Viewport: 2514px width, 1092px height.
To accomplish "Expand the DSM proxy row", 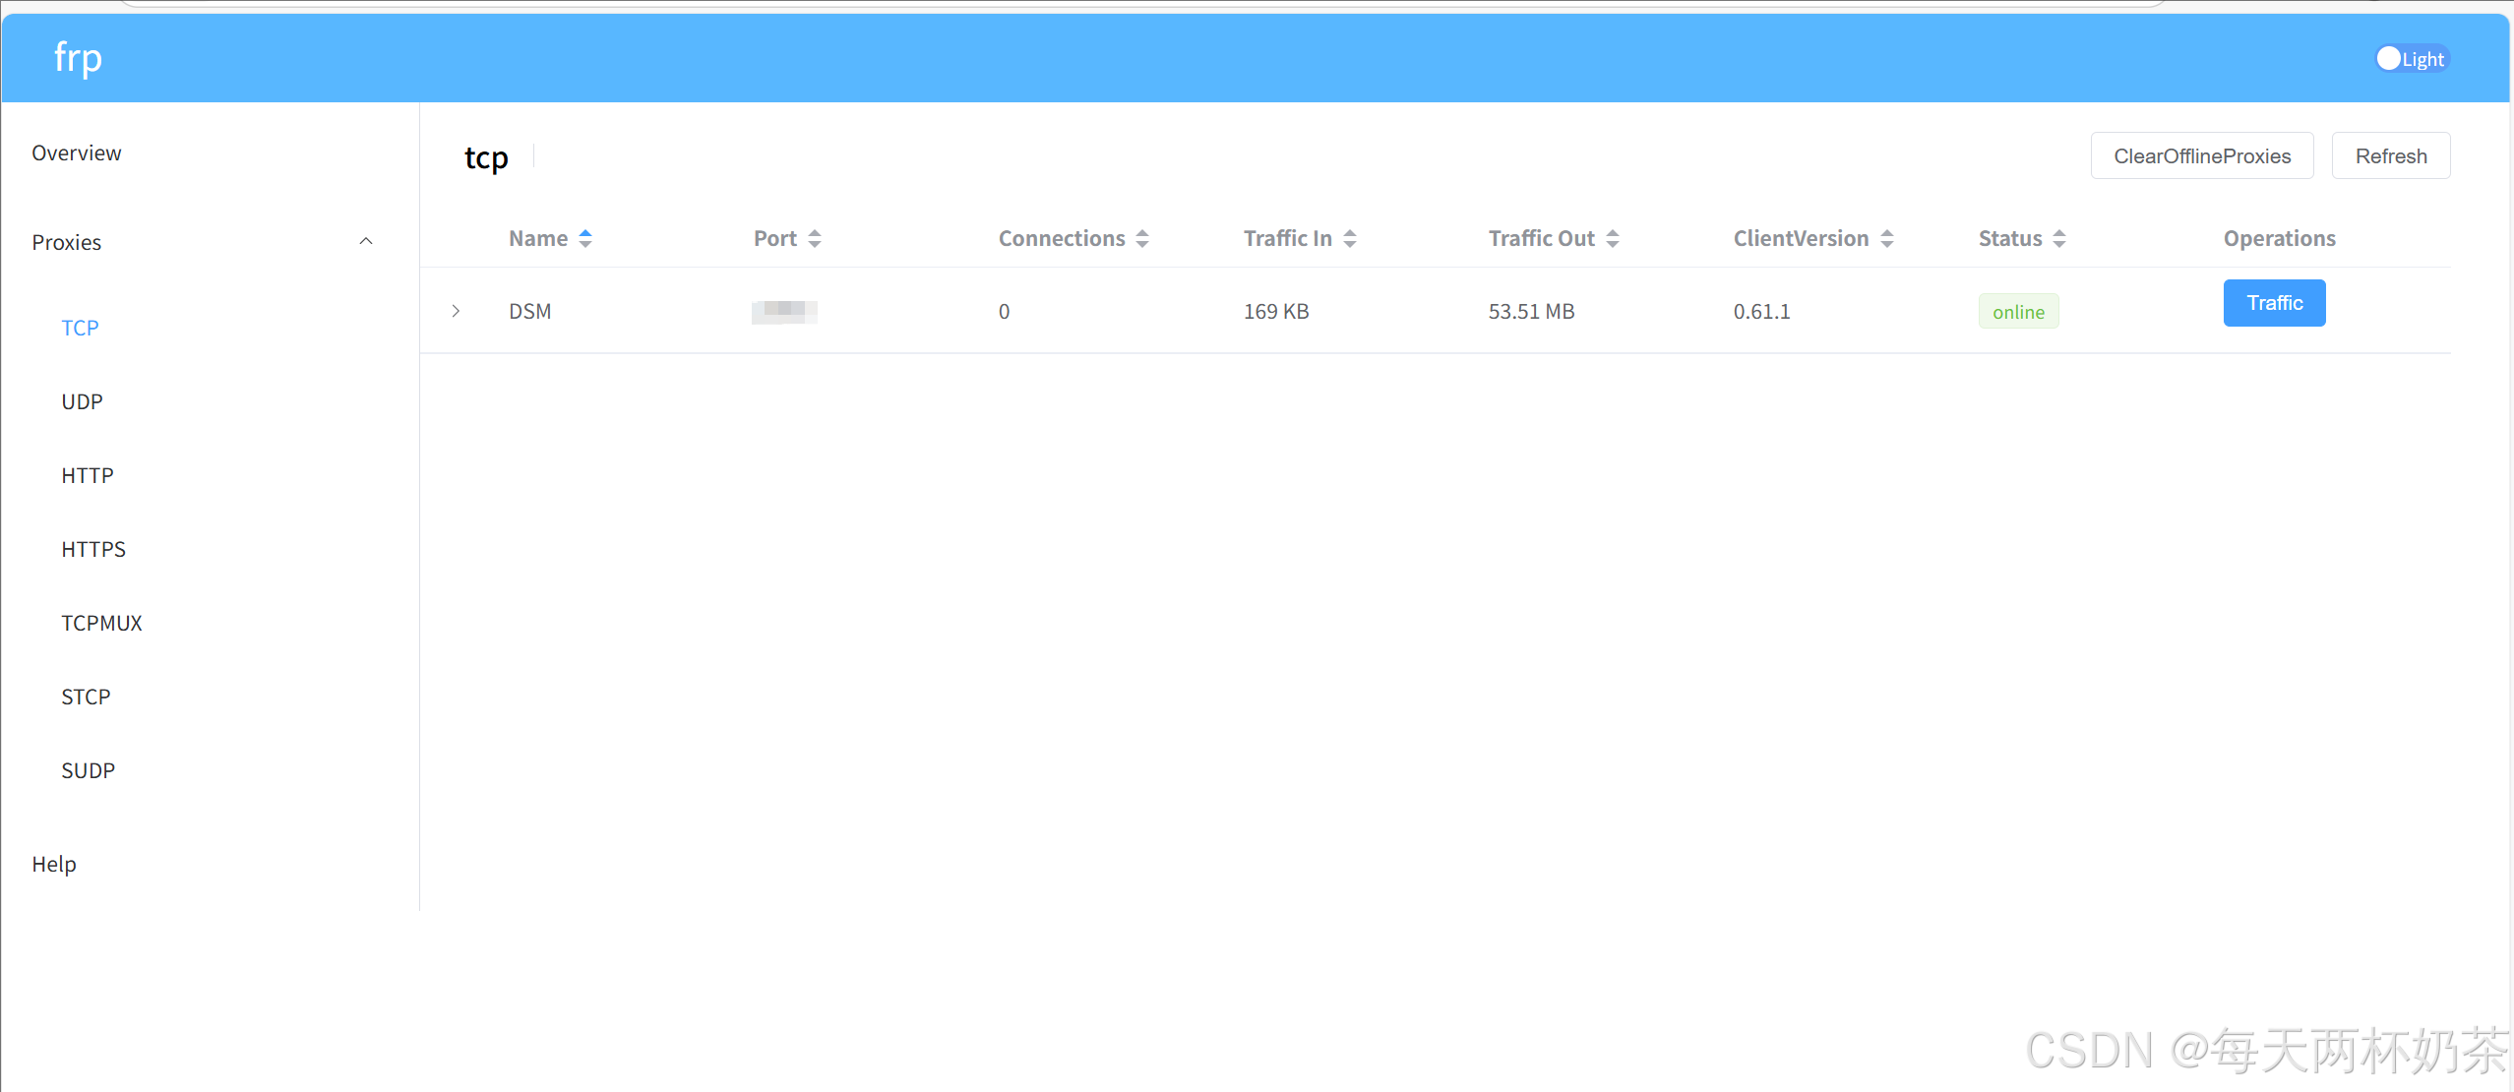I will 456,311.
